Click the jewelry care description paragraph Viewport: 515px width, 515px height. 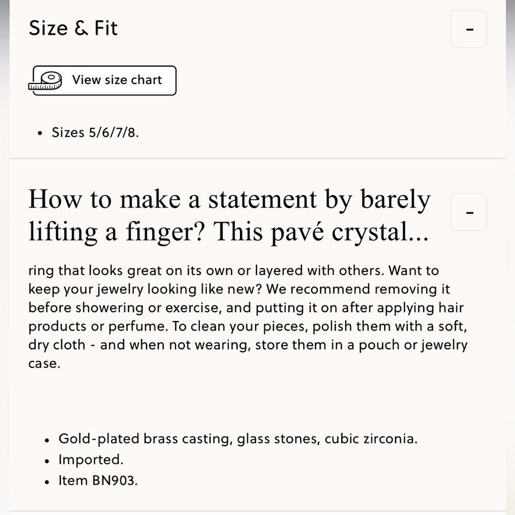coord(248,317)
